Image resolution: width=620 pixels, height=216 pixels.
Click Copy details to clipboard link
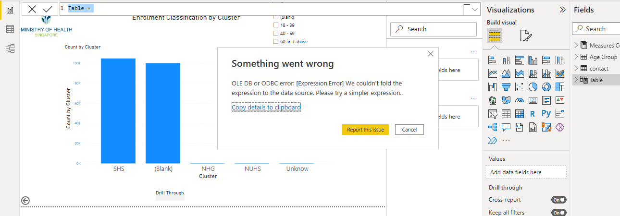click(266, 107)
